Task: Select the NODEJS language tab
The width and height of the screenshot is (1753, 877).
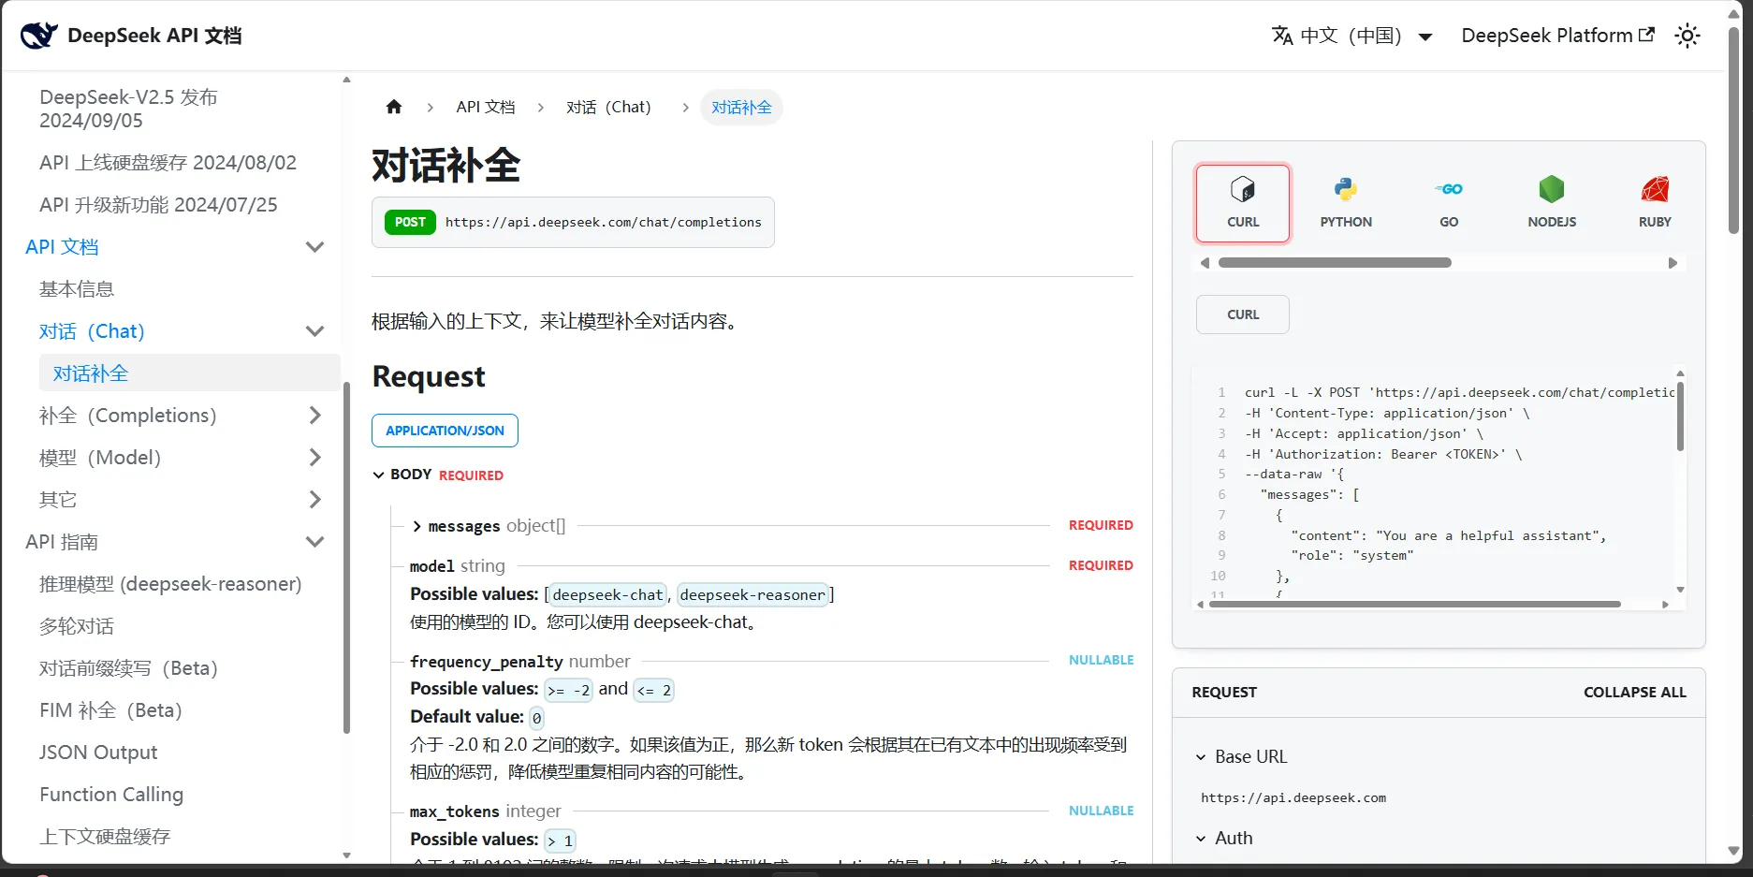Action: point(1552,203)
